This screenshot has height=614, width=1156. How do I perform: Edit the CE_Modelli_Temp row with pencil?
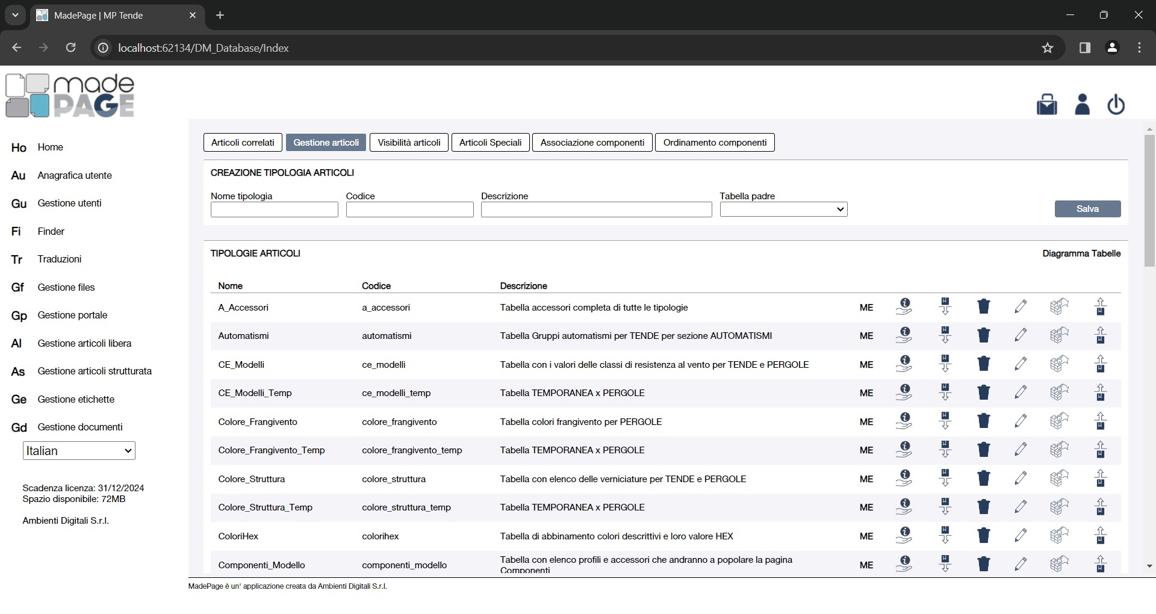click(x=1021, y=392)
